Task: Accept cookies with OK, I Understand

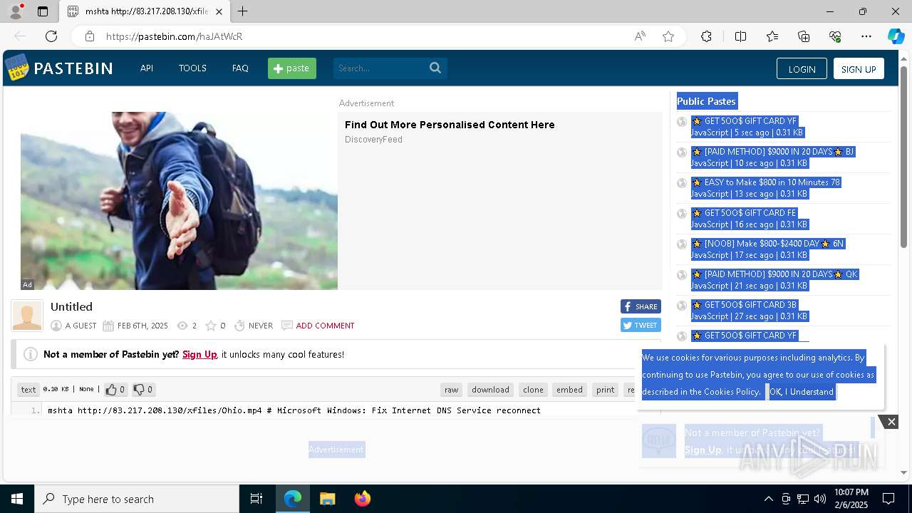Action: (x=801, y=392)
